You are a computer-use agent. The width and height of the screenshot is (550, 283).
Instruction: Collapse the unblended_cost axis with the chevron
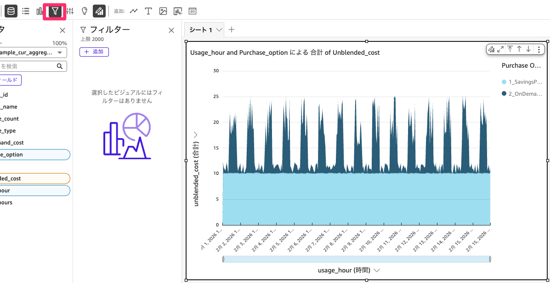pyautogui.click(x=195, y=134)
